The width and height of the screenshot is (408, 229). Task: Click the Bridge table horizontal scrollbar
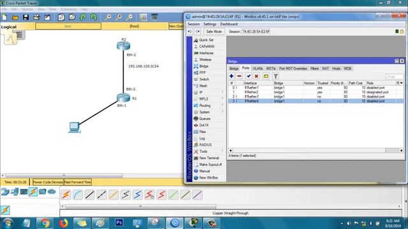click(316, 150)
